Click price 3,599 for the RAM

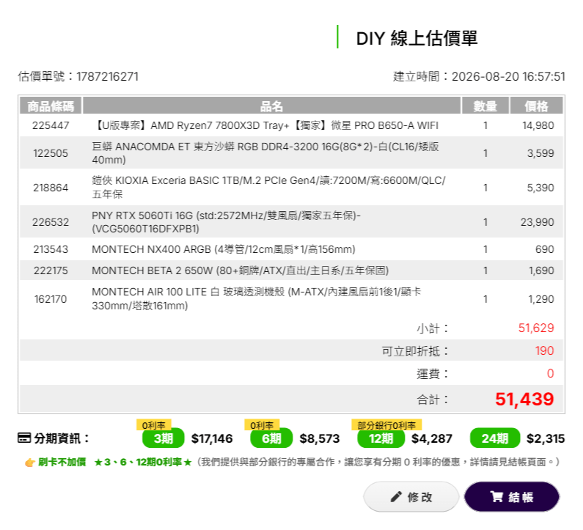pyautogui.click(x=540, y=153)
